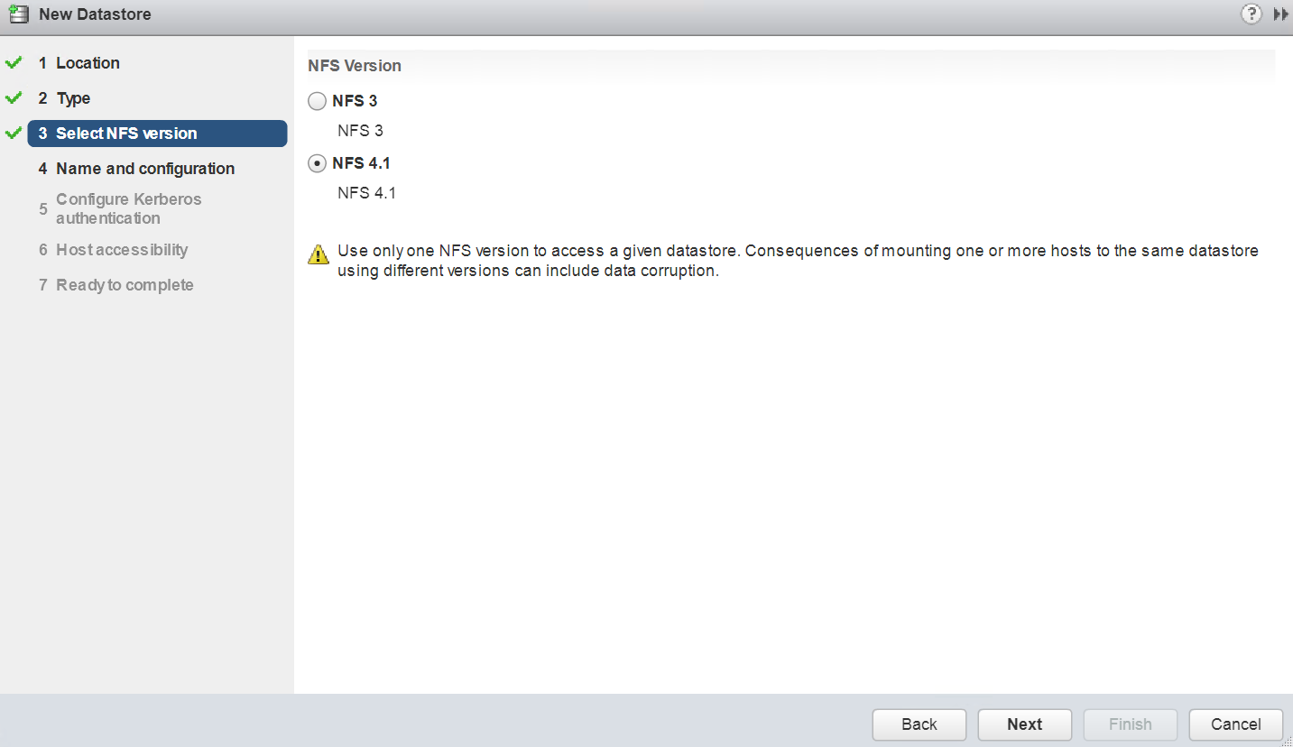This screenshot has height=747, width=1293.
Task: Select the NFS 3 radio button
Action: coord(317,101)
